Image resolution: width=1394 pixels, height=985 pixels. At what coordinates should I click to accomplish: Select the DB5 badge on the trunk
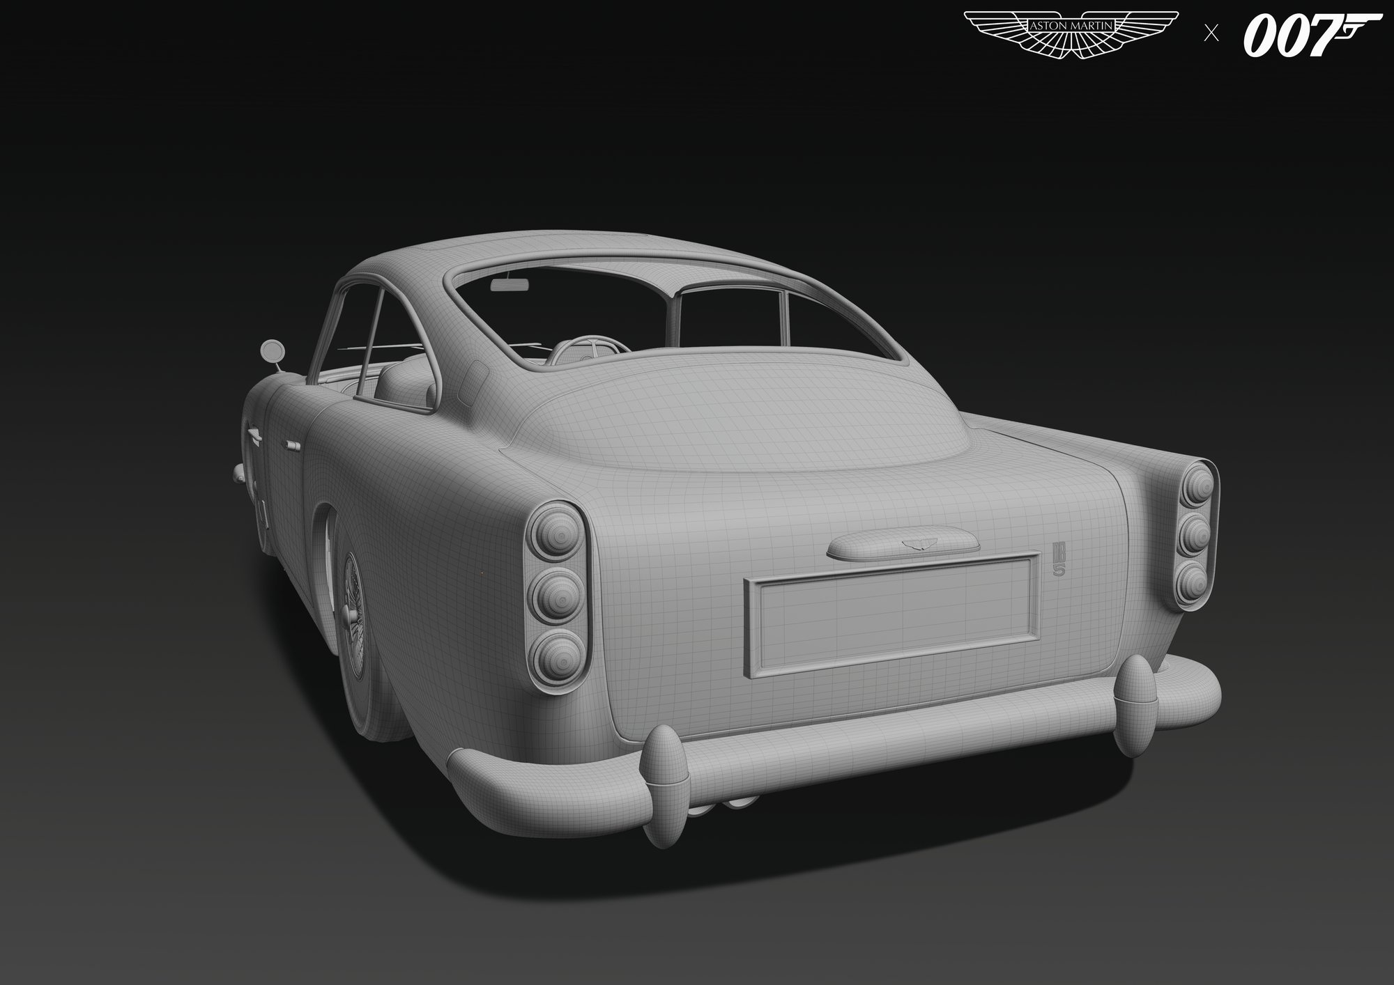point(1059,560)
